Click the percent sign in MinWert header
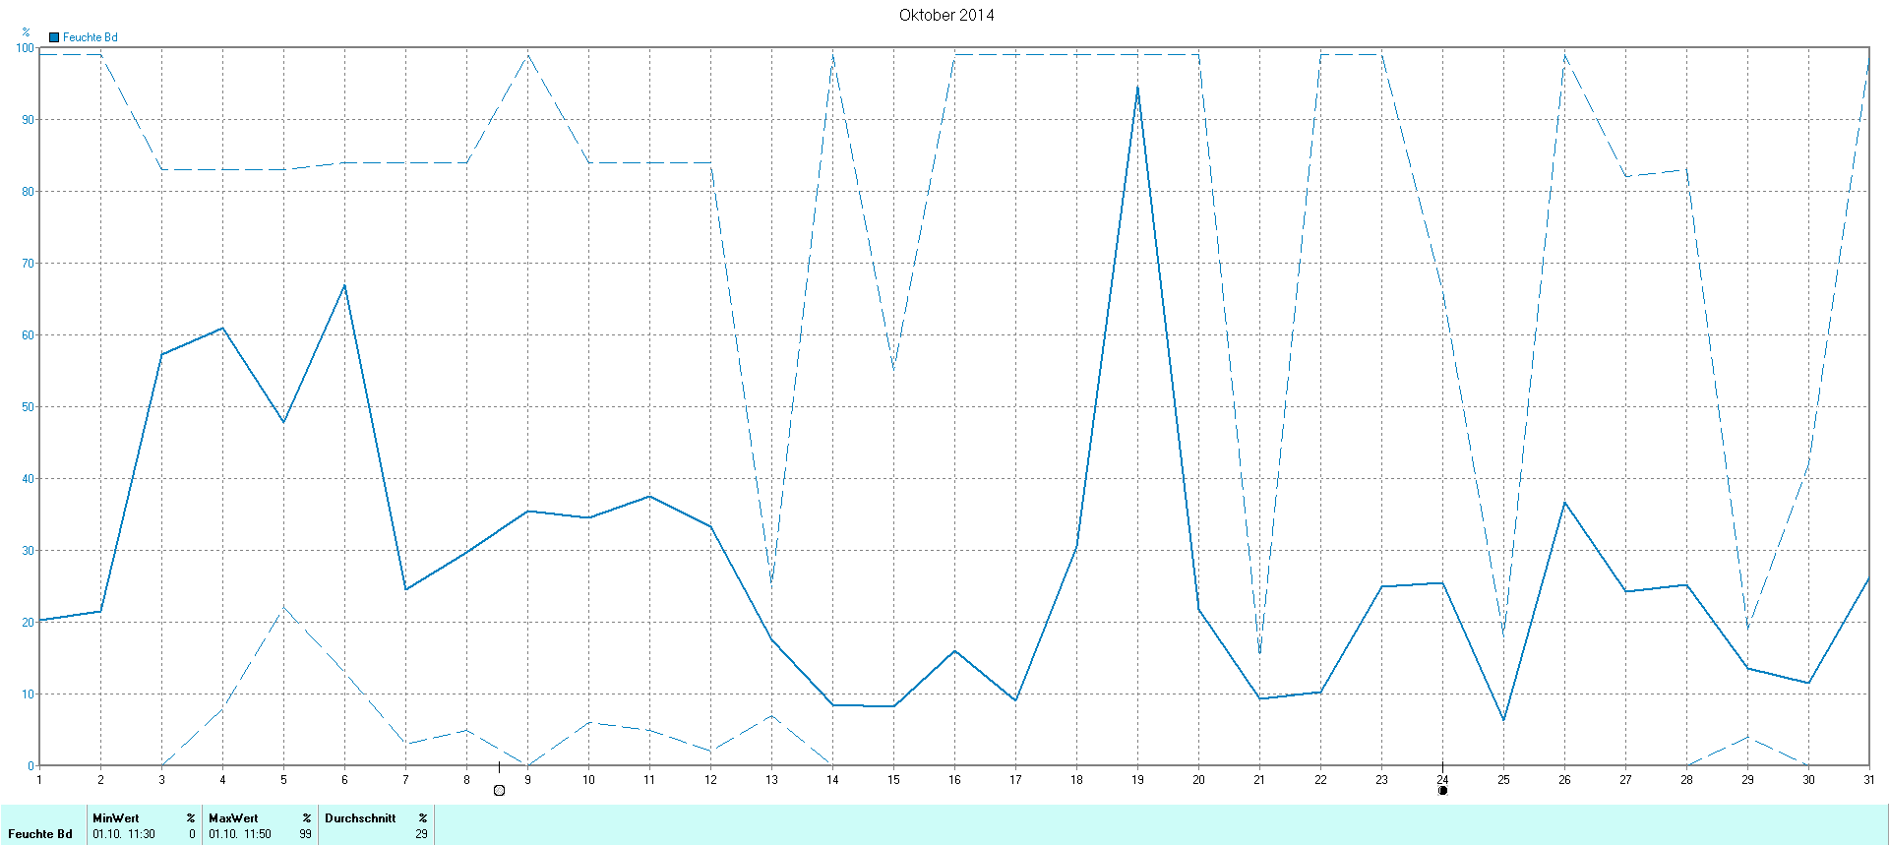Screen dimensions: 1889x845 (x=191, y=817)
